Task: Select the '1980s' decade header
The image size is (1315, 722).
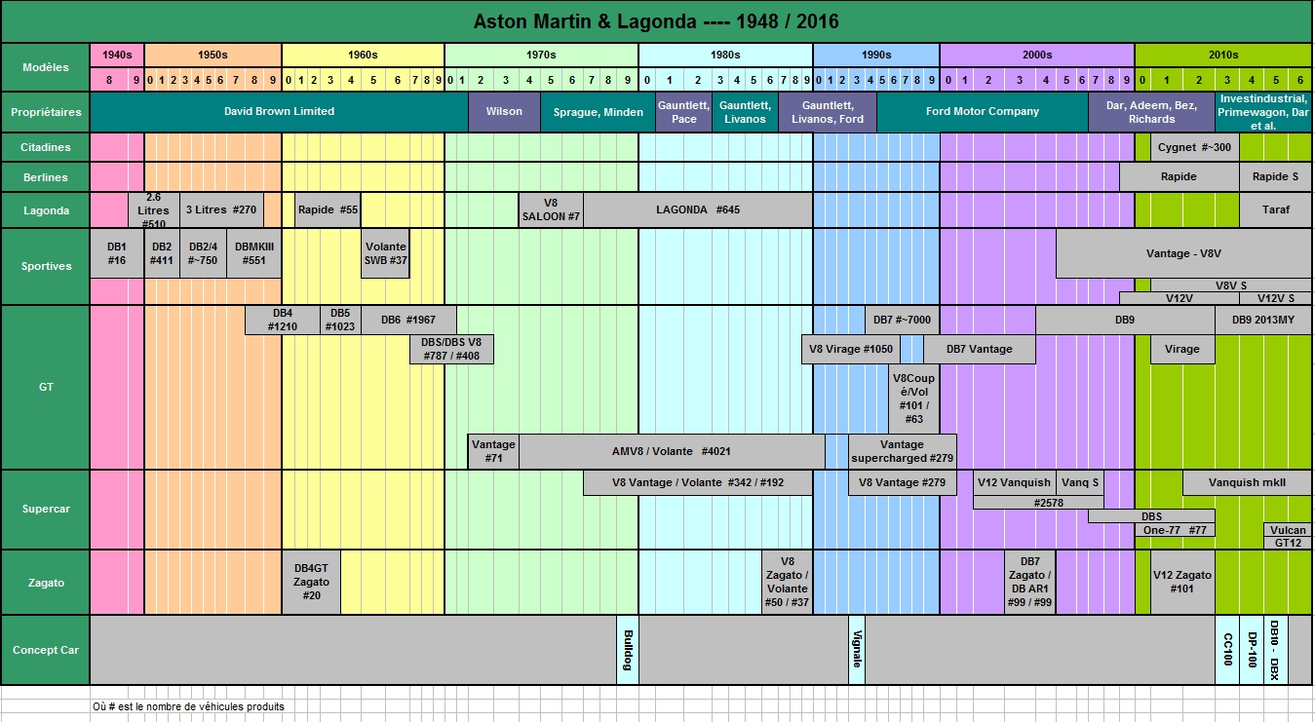Action: [725, 56]
